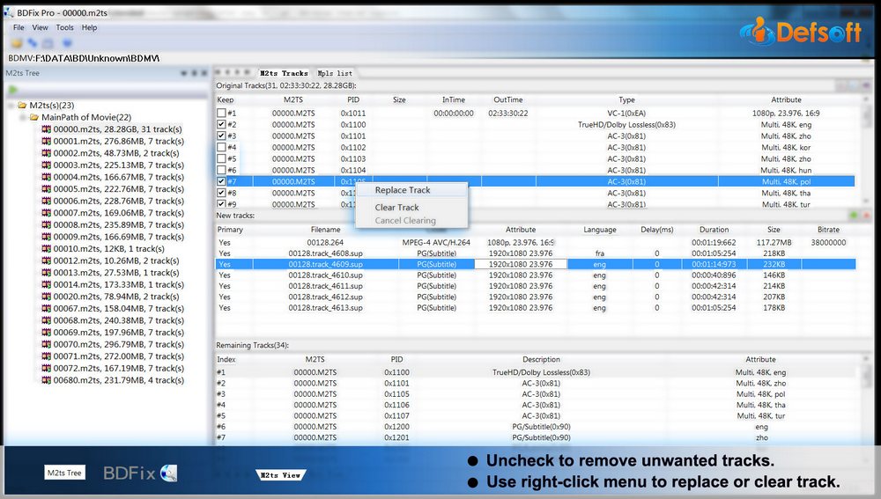Click the M2ts View tab at the bottom
This screenshot has width=881, height=499.
click(x=280, y=475)
